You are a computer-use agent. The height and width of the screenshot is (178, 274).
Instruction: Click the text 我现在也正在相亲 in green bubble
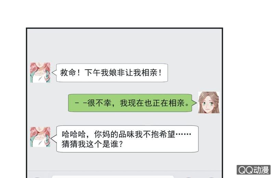(x=152, y=103)
